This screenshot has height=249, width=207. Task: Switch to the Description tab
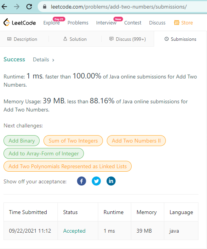[x=22, y=39]
